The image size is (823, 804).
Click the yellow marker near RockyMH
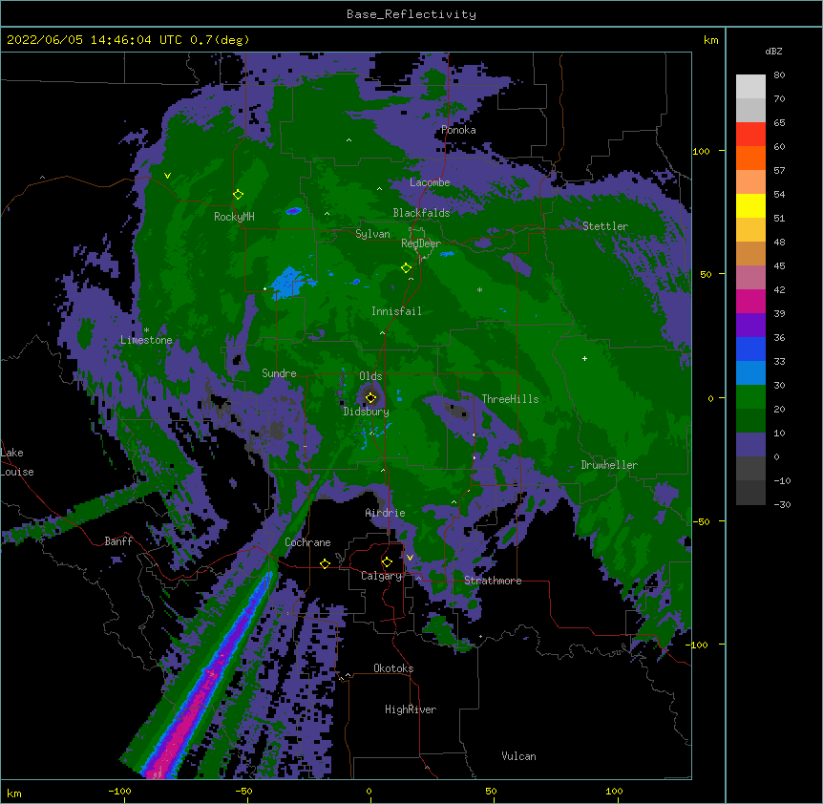pyautogui.click(x=238, y=195)
